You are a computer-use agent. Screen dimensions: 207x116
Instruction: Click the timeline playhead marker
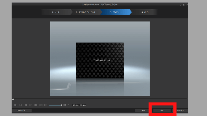(x=13, y=99)
